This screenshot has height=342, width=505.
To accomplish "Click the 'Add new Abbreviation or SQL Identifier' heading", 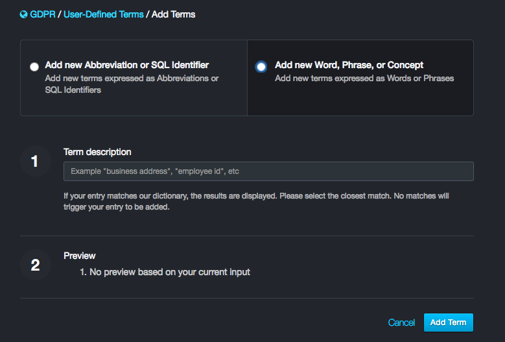I will [x=127, y=65].
